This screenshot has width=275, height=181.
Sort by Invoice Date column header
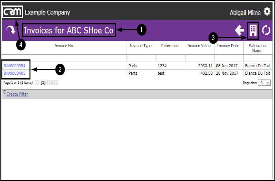[228, 46]
